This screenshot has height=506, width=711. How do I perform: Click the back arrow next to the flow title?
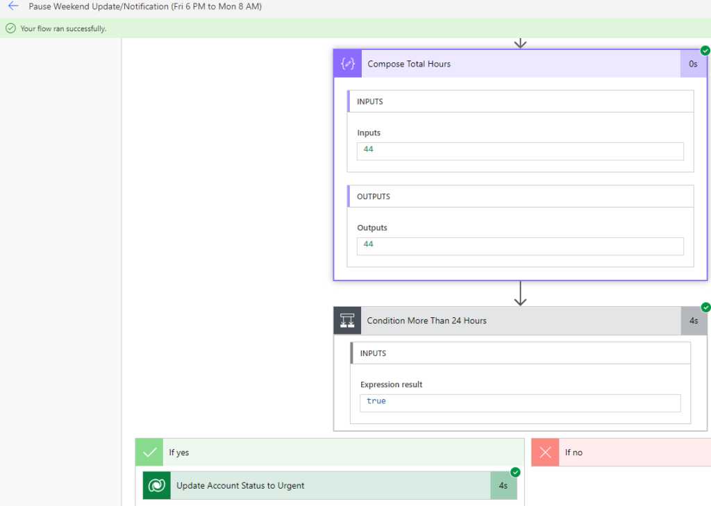(x=12, y=6)
